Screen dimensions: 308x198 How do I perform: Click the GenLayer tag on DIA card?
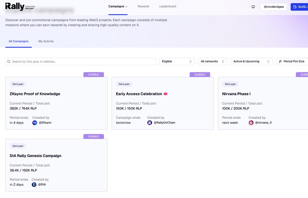pos(18,146)
